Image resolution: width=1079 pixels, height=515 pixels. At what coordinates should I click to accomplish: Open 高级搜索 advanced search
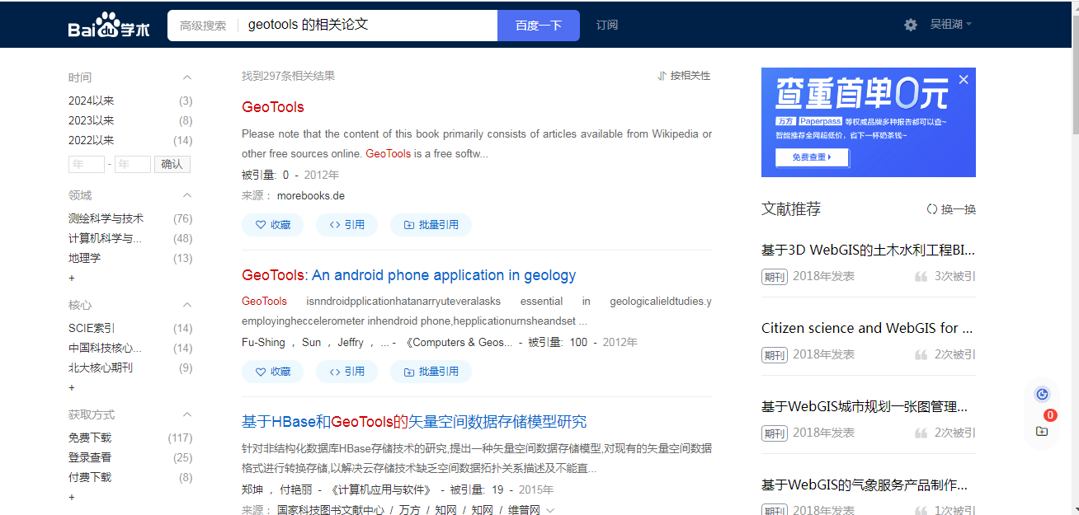(203, 26)
